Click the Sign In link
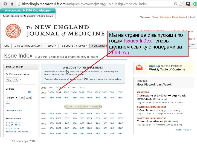This screenshot has width=197, height=148. pos(193,17)
